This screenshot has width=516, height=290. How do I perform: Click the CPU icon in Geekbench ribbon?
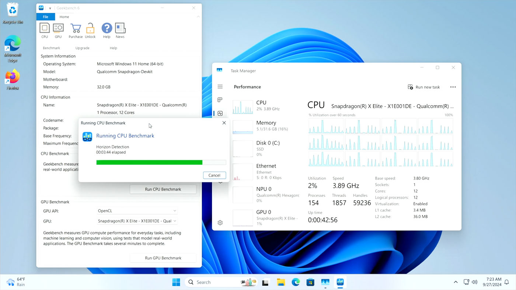[45, 30]
